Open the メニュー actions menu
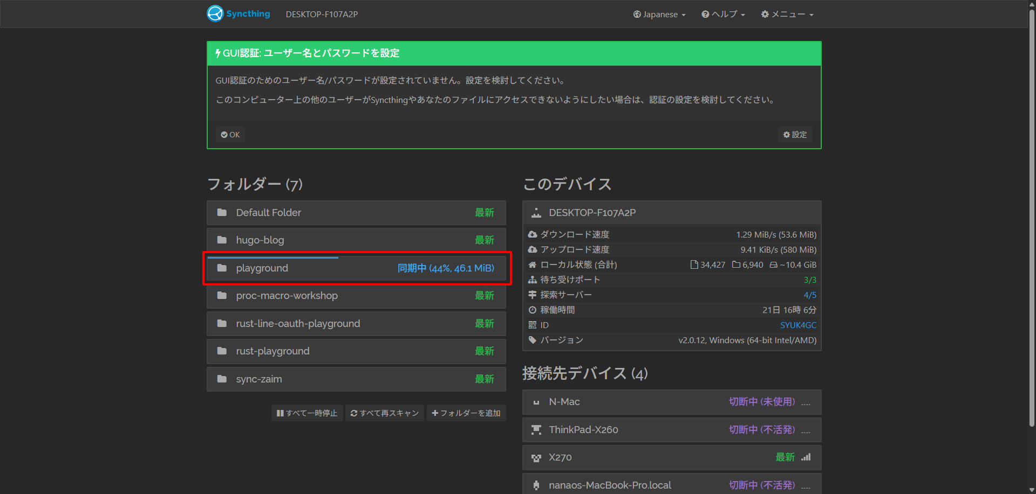The height and width of the screenshot is (494, 1036). pos(787,15)
